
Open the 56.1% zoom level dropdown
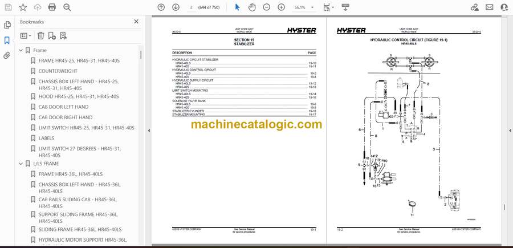click(304, 7)
